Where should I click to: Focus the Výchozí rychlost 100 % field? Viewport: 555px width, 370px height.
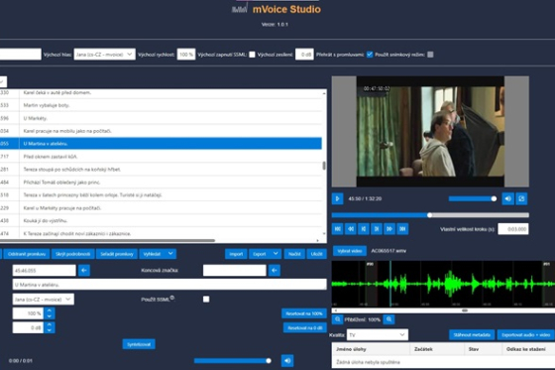186,55
